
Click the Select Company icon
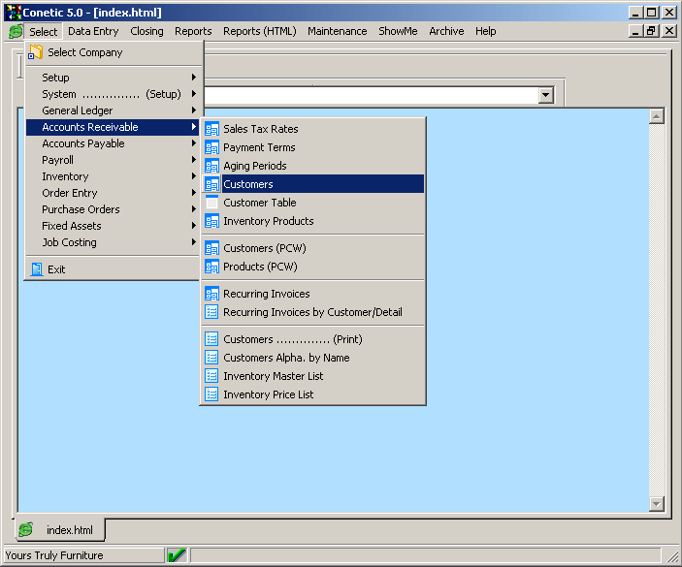[x=36, y=52]
